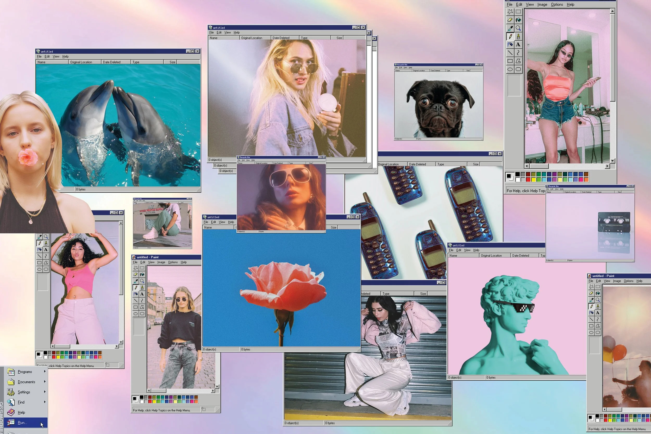Expand the Settings submenu arrow
Screen dimensions: 651x434
pyautogui.click(x=45, y=392)
